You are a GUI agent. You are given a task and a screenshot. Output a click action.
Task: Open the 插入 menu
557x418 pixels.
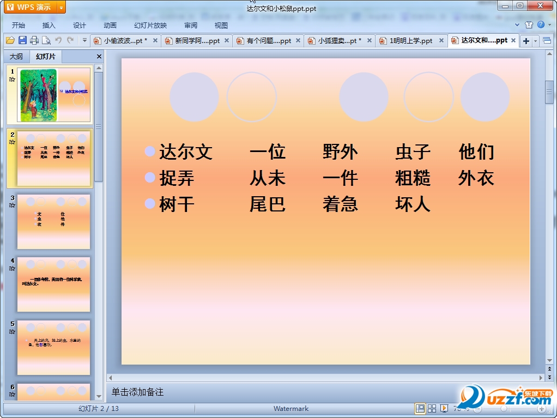(49, 25)
